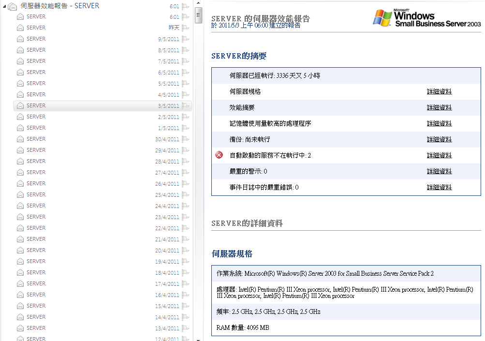Click the report date 於 2011/5/3 上午 06:00 建立的報告
This screenshot has width=485, height=341.
coord(256,25)
